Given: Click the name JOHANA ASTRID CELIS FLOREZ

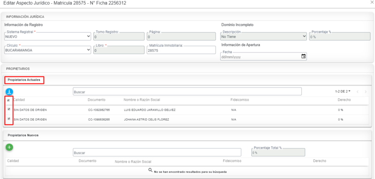Looking at the screenshot, I should [147, 119].
